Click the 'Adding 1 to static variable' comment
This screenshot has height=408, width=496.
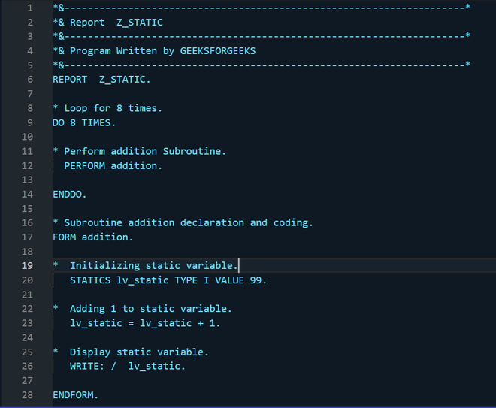pyautogui.click(x=150, y=309)
